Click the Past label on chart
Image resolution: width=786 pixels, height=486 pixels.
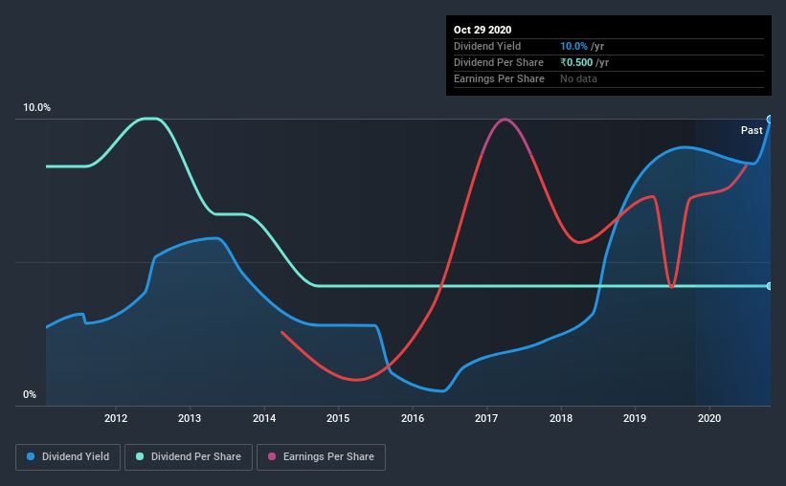point(752,130)
